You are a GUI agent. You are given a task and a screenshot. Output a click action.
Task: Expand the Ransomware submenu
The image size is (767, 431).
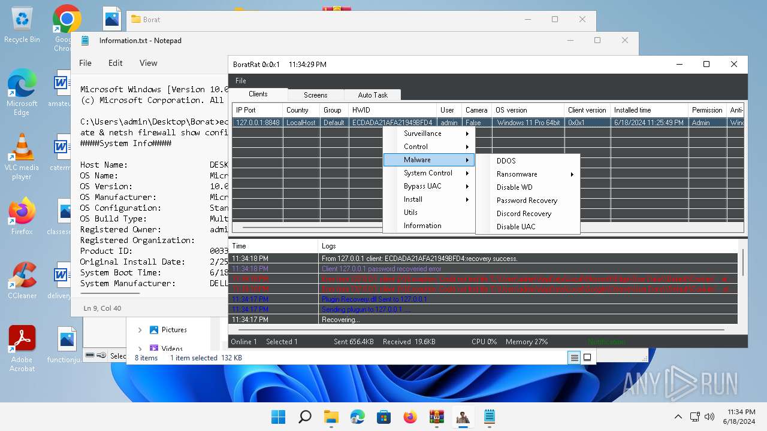[x=528, y=174]
